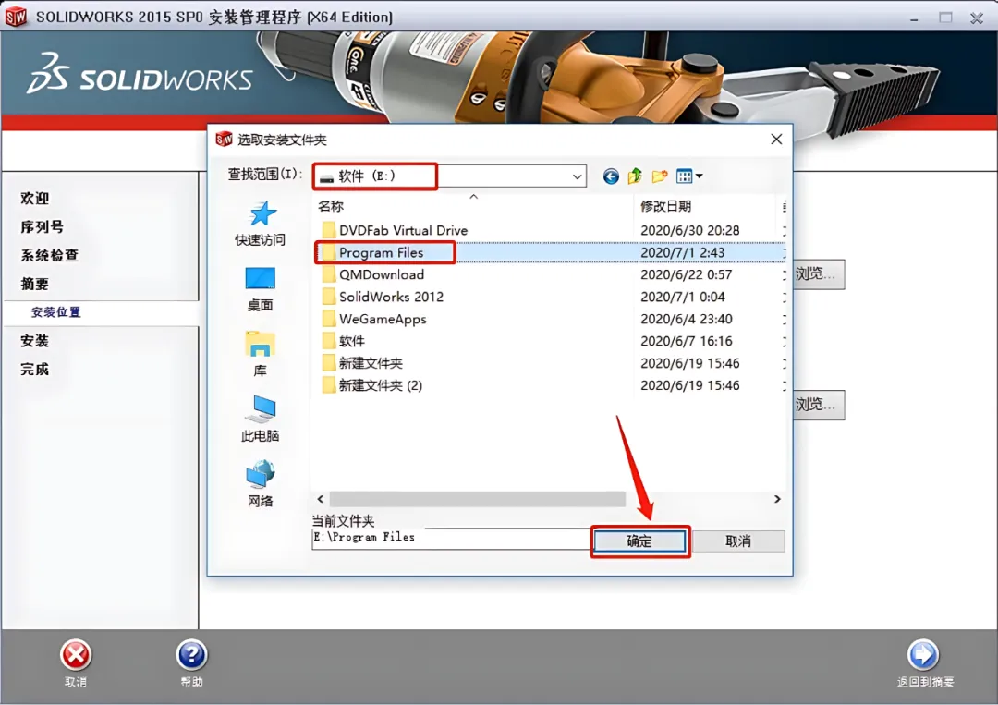
Task: Open the 完成 step in sidebar
Action: (x=35, y=370)
